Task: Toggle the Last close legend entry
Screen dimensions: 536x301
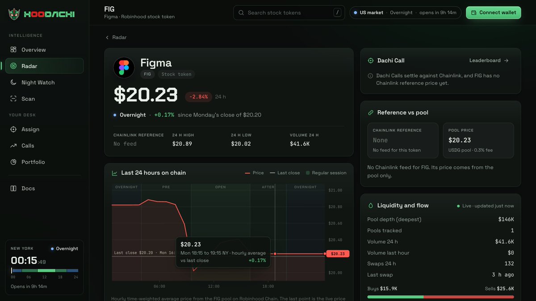Action: (x=285, y=173)
